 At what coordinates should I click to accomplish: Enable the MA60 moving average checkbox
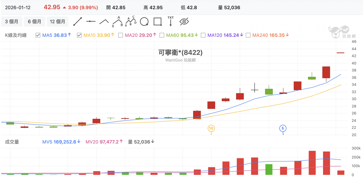(162, 35)
